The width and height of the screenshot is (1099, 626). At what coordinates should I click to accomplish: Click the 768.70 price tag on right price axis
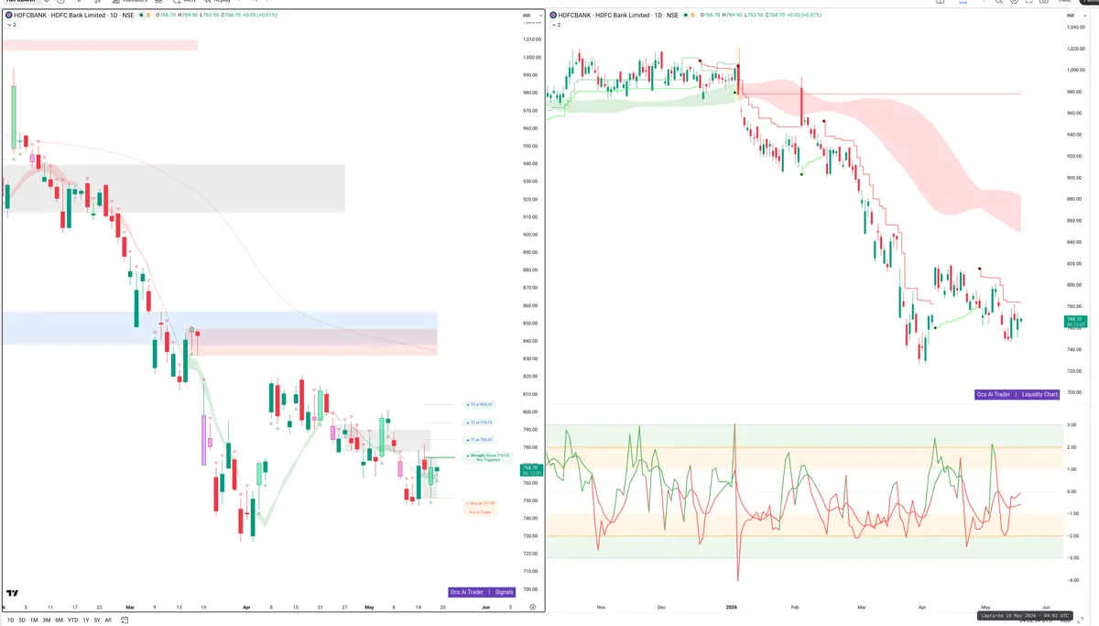(1074, 322)
